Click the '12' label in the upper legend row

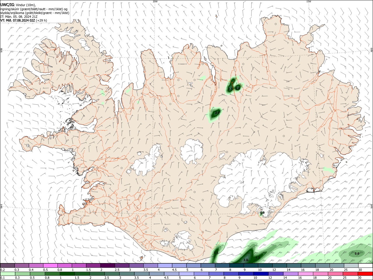[274, 270]
